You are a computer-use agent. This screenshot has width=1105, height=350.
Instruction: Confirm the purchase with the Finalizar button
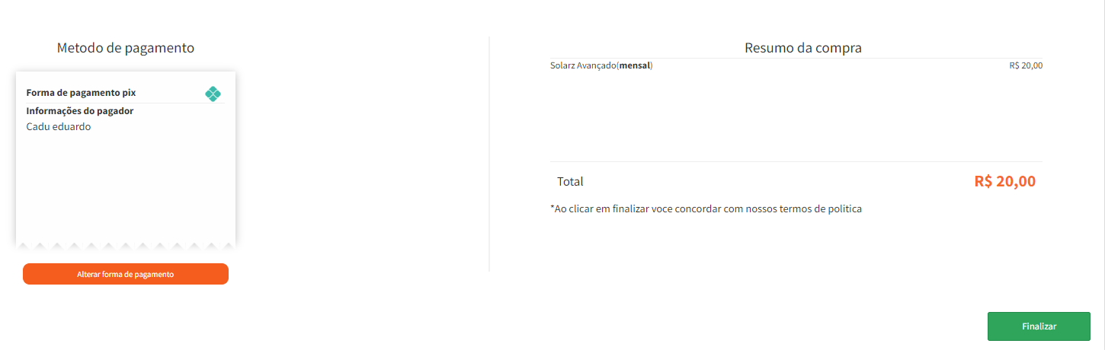[x=1039, y=326]
